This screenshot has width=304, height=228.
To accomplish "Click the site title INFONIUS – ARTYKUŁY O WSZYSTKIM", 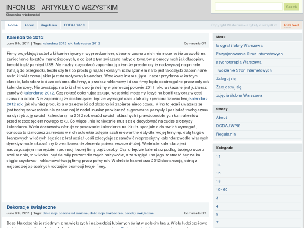I will pos(61,8).
